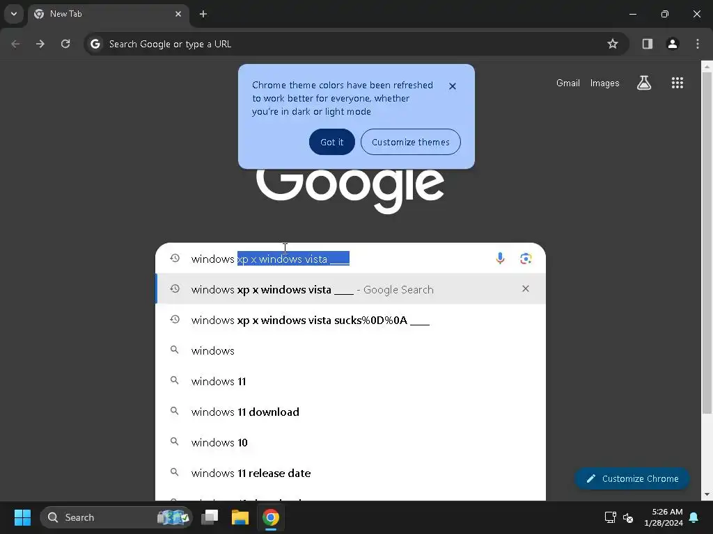Viewport: 713px width, 534px height.
Task: Click the Google icon in address bar
Action: click(95, 44)
